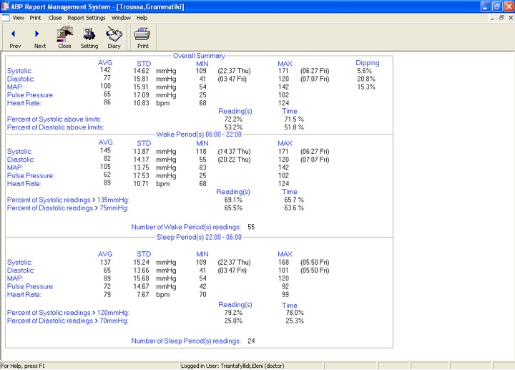This screenshot has width=515, height=370.
Task: Click wake period systolic average 145
Action: point(105,150)
